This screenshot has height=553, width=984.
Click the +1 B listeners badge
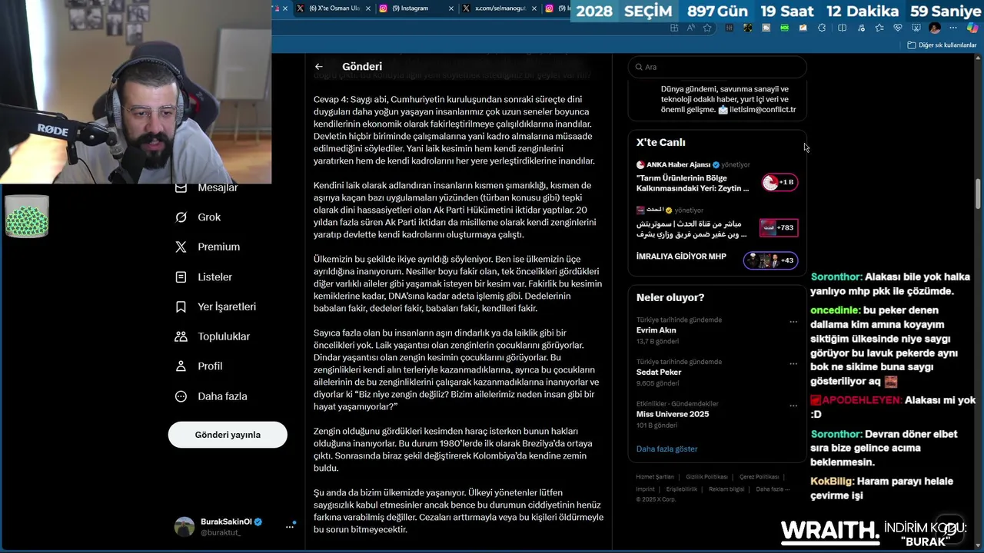point(780,183)
